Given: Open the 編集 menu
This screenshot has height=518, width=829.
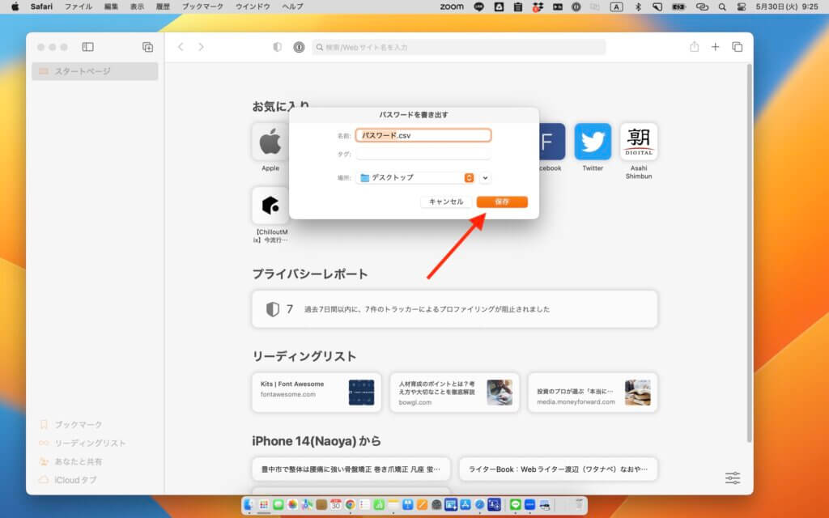Looking at the screenshot, I should coord(111,6).
